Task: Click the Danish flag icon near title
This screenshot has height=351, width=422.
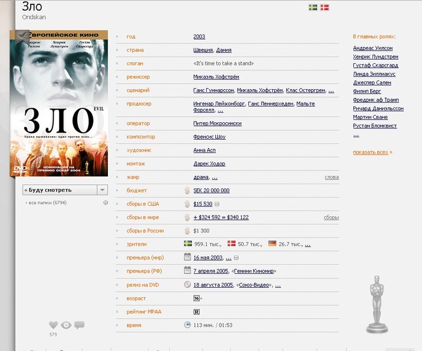Action: [x=324, y=7]
